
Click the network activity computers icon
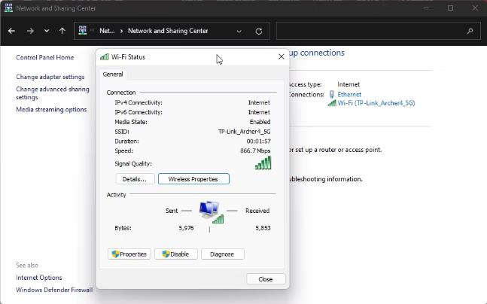coord(211,211)
